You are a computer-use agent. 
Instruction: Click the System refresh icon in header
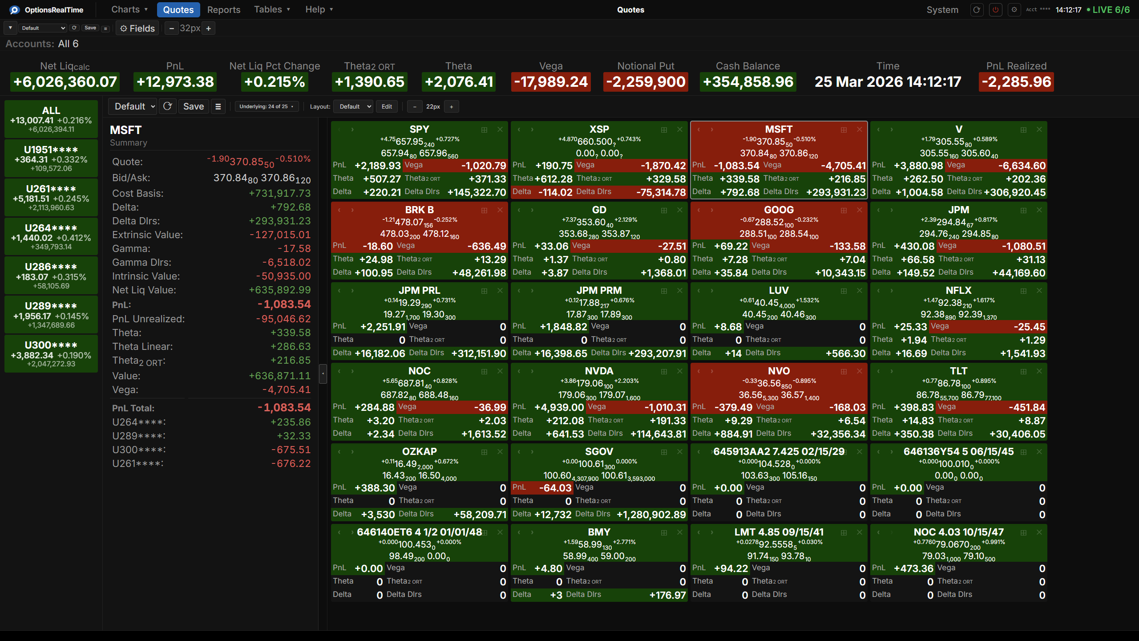pos(977,10)
